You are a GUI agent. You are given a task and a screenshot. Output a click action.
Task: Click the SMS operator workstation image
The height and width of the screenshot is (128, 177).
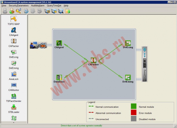(x=38, y=45)
